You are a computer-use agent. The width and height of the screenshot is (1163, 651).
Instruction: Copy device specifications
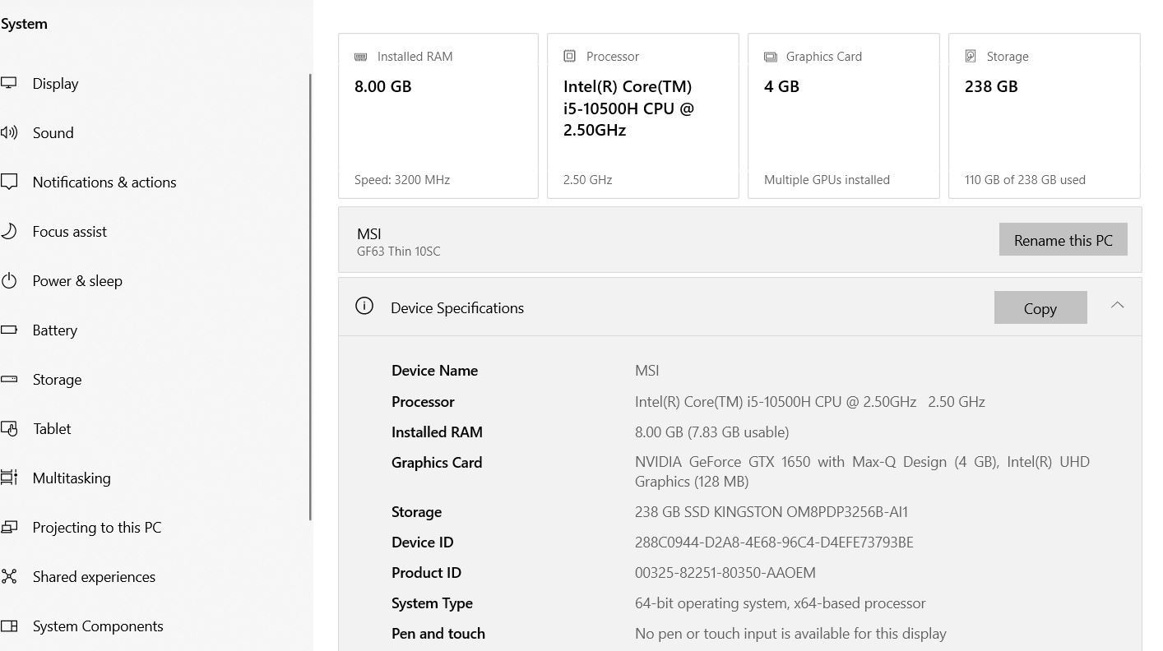(x=1040, y=307)
